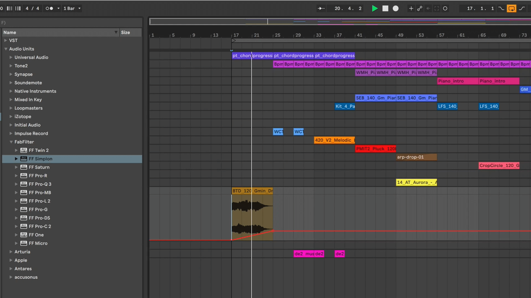Open the 1 Bar quantization dropdown

(72, 9)
